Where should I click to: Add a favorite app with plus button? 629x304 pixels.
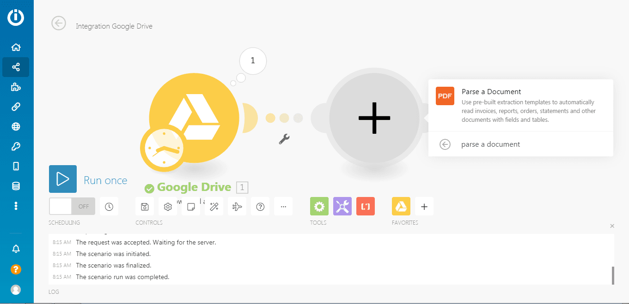coord(424,207)
